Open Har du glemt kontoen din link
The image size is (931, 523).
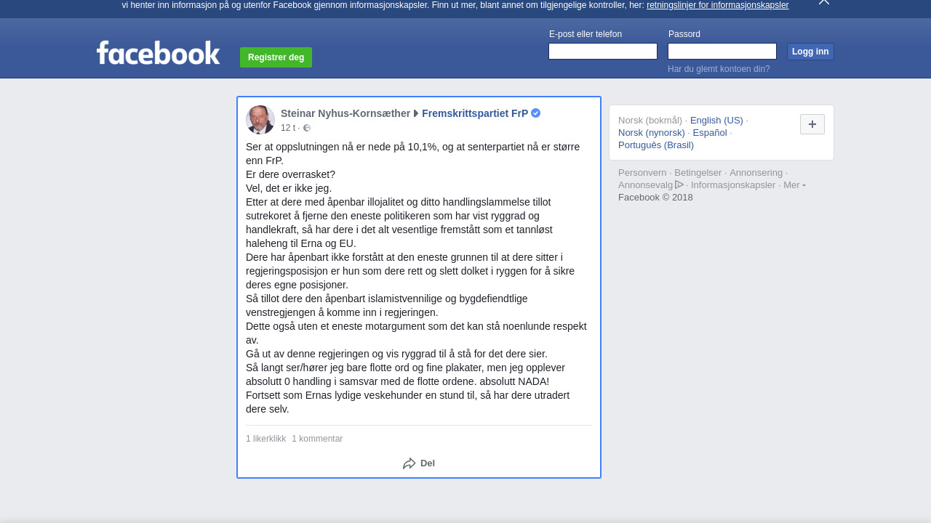[719, 69]
